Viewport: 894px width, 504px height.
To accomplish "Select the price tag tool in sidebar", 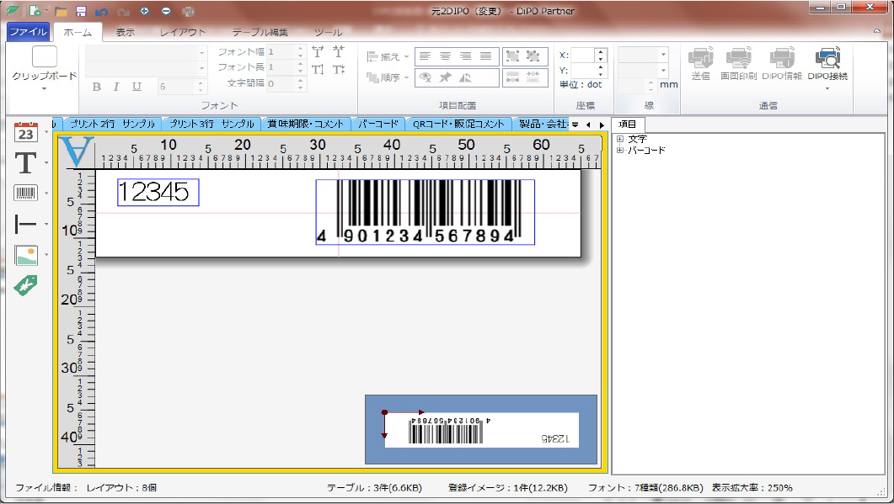I will pyautogui.click(x=25, y=284).
